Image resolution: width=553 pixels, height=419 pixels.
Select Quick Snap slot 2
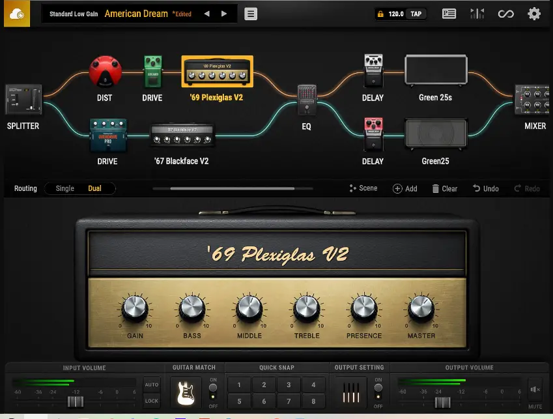click(264, 384)
